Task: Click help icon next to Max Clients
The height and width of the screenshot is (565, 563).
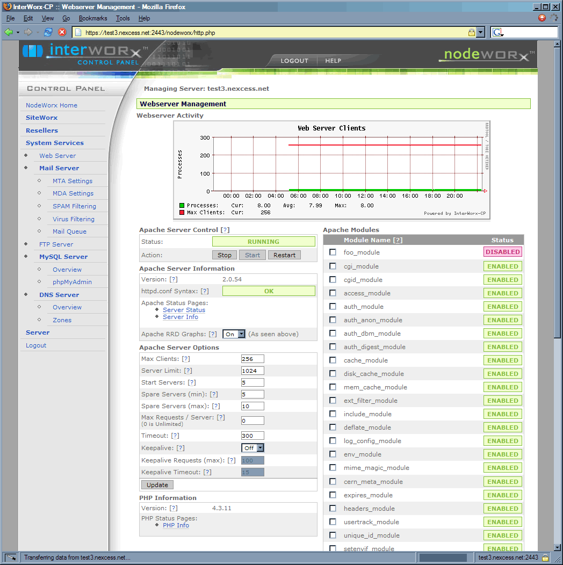Action: tap(186, 359)
